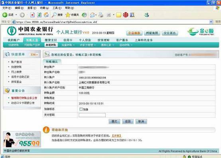
Task: Open the 帮助(H) menu
Action: (69, 8)
